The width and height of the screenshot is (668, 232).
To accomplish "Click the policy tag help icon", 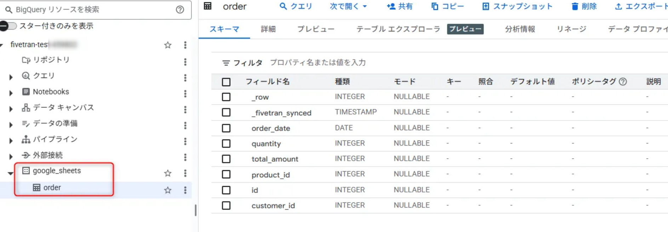I will click(623, 82).
